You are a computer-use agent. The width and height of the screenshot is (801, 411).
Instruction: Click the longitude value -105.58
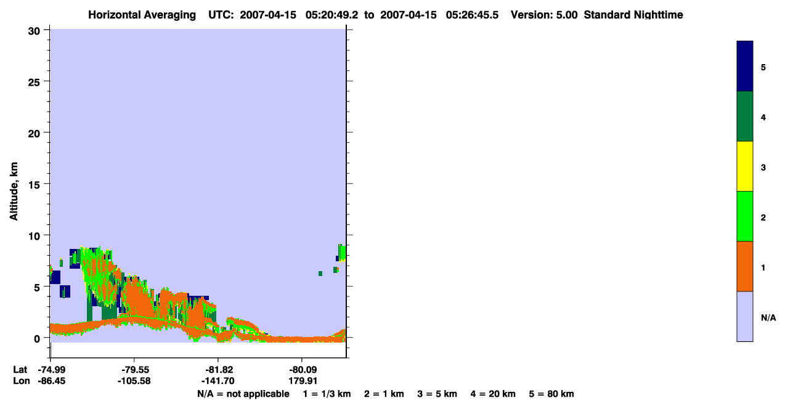134,381
